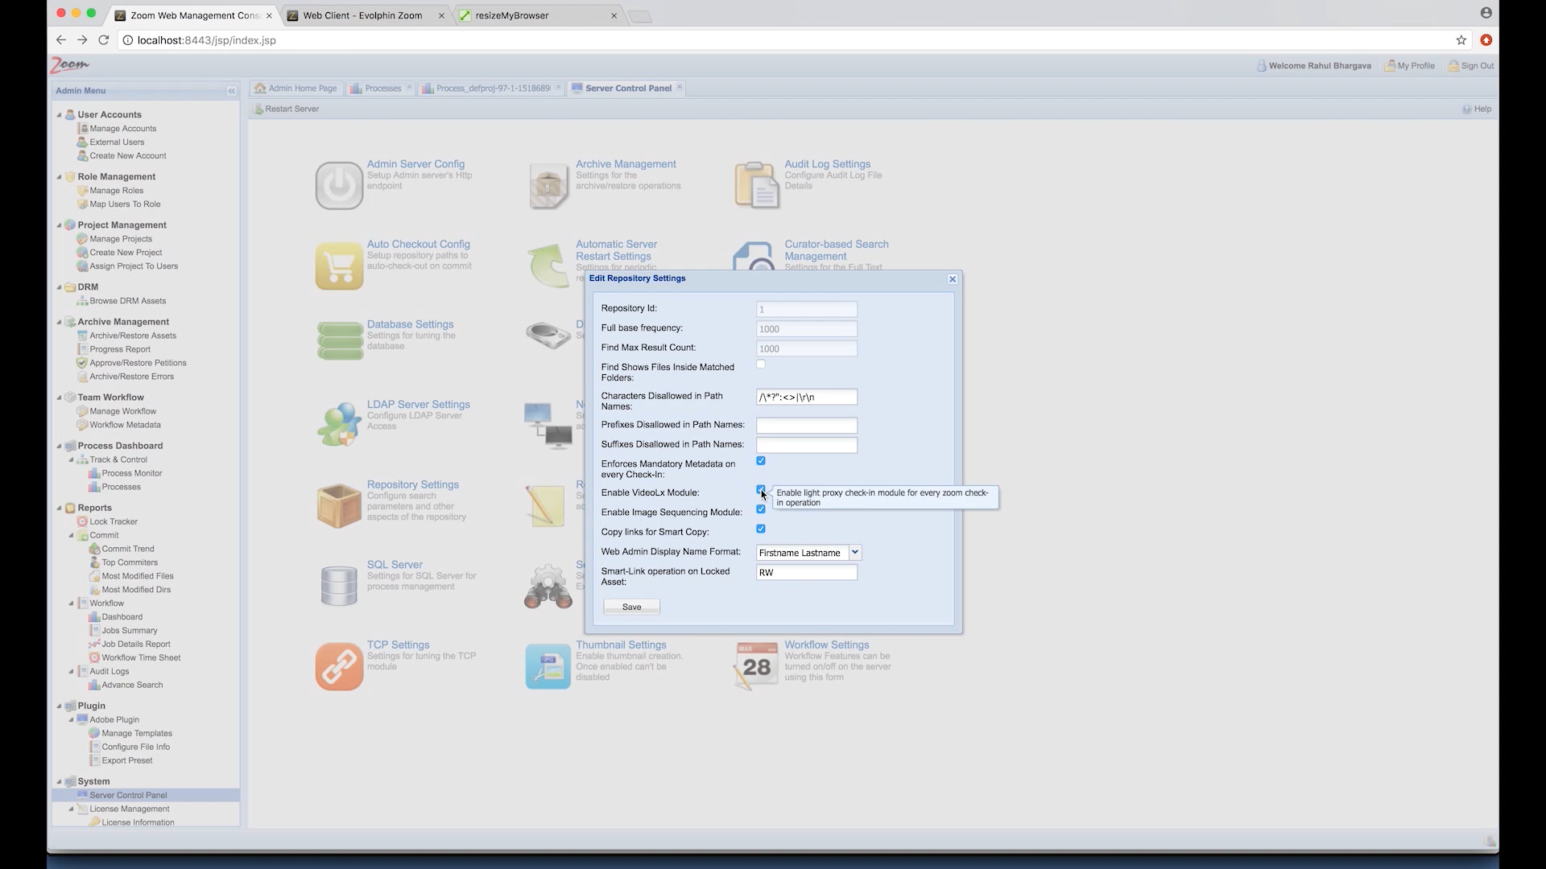Open the Auto Checkout Config cart icon
Screen dimensions: 1546x869
tap(339, 266)
